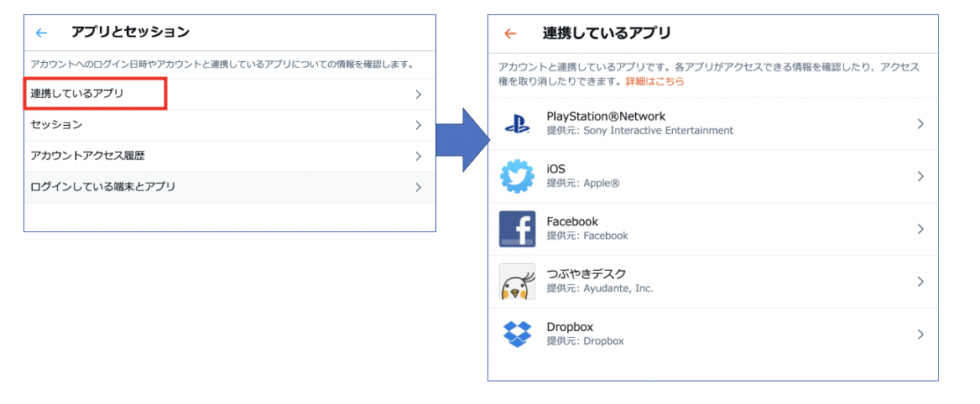Expand chevron on つぶやきデスク row
980x404 pixels.
(x=920, y=281)
